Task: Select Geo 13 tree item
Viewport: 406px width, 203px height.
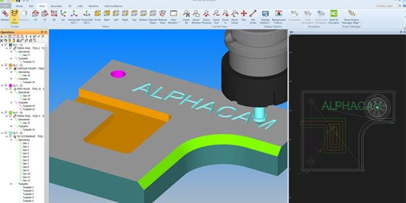Action: click(26, 123)
